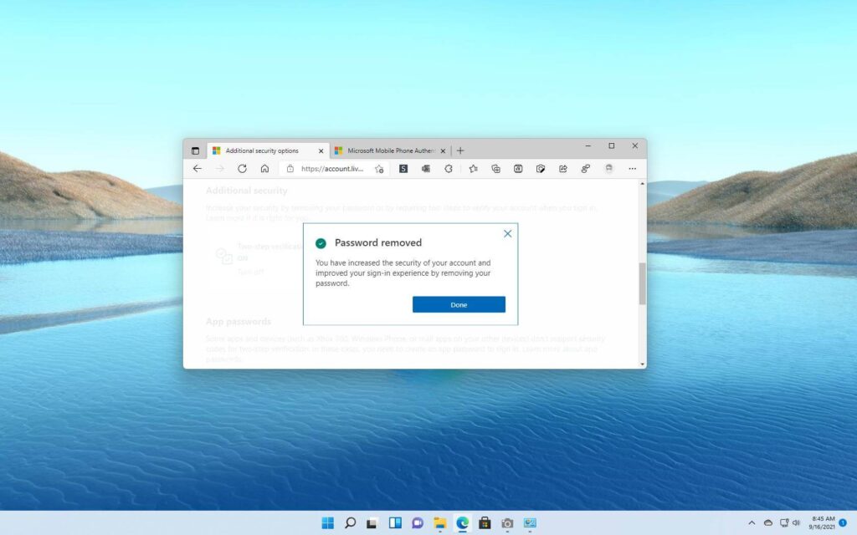Click the Microsoft Edge taskbar icon
The image size is (857, 535).
(462, 523)
